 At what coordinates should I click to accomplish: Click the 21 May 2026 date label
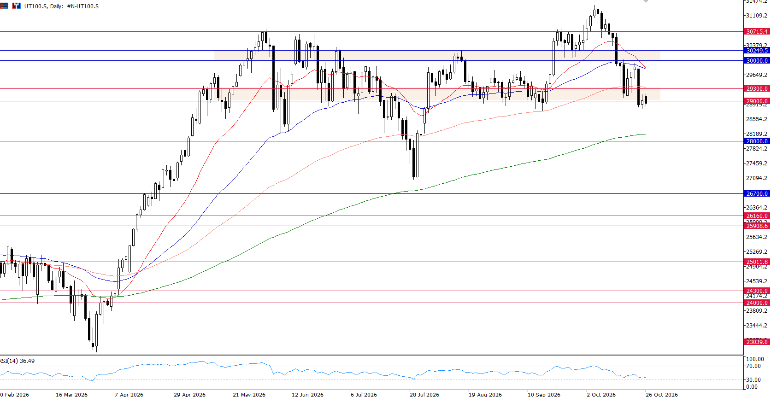pyautogui.click(x=249, y=394)
